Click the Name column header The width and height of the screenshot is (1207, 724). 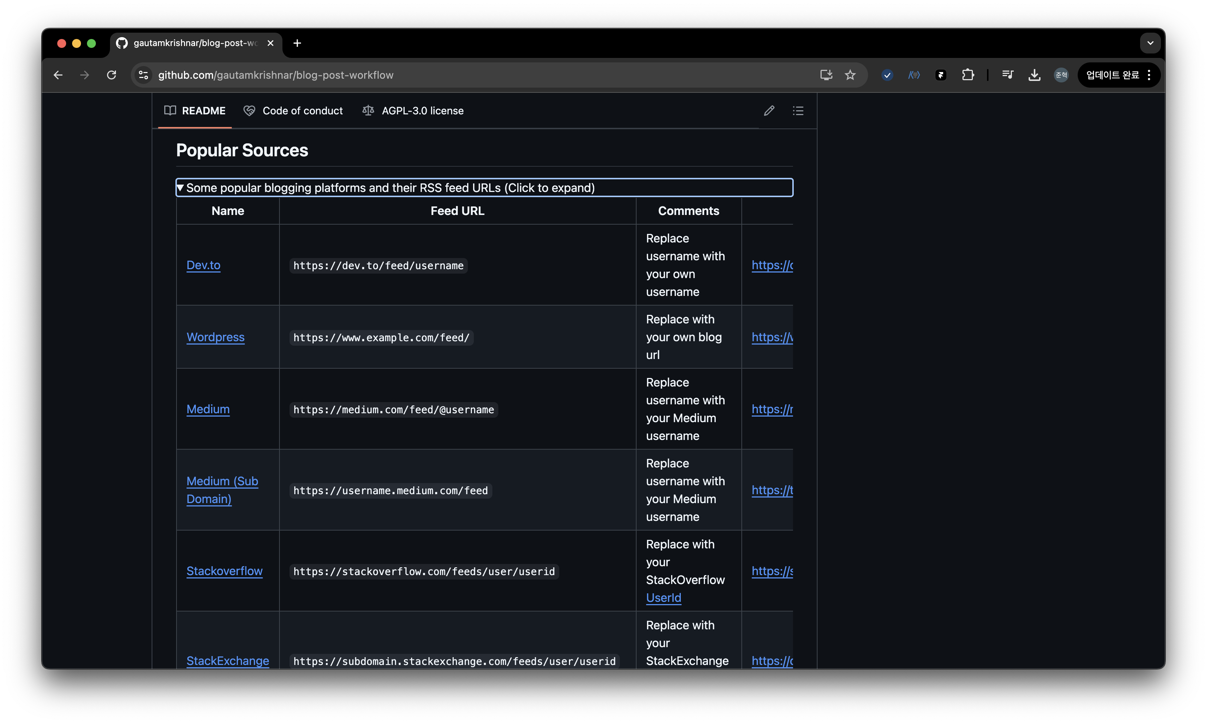[x=228, y=211]
